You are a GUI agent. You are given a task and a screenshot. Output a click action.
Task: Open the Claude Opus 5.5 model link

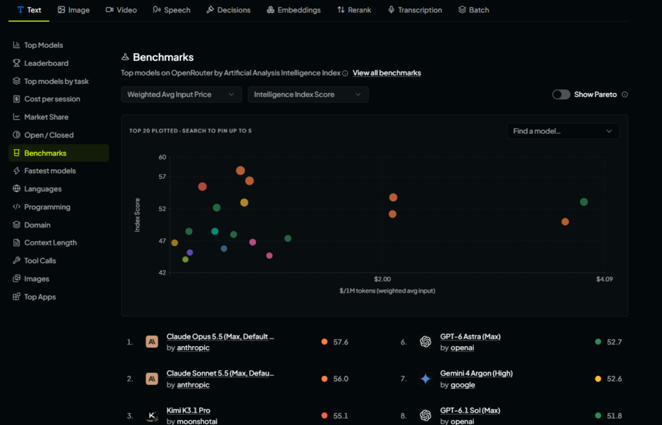[x=220, y=337]
